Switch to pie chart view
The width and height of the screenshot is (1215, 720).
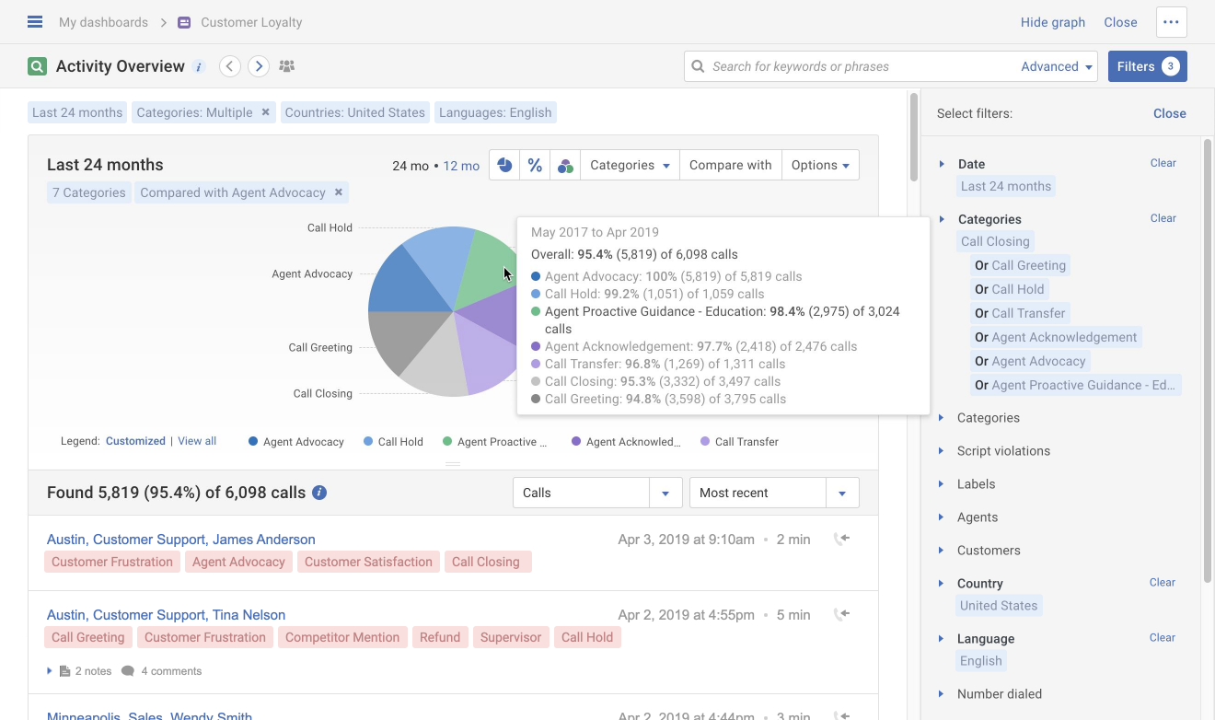[x=504, y=164]
